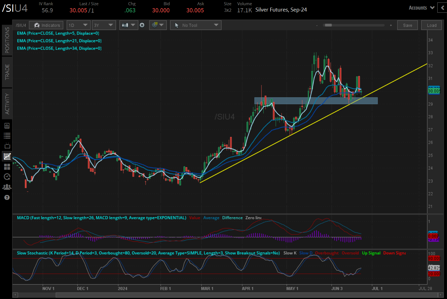Viewport: 447px width, 299px height.
Task: Collapse panel with top-right arrow button
Action: 442,8
